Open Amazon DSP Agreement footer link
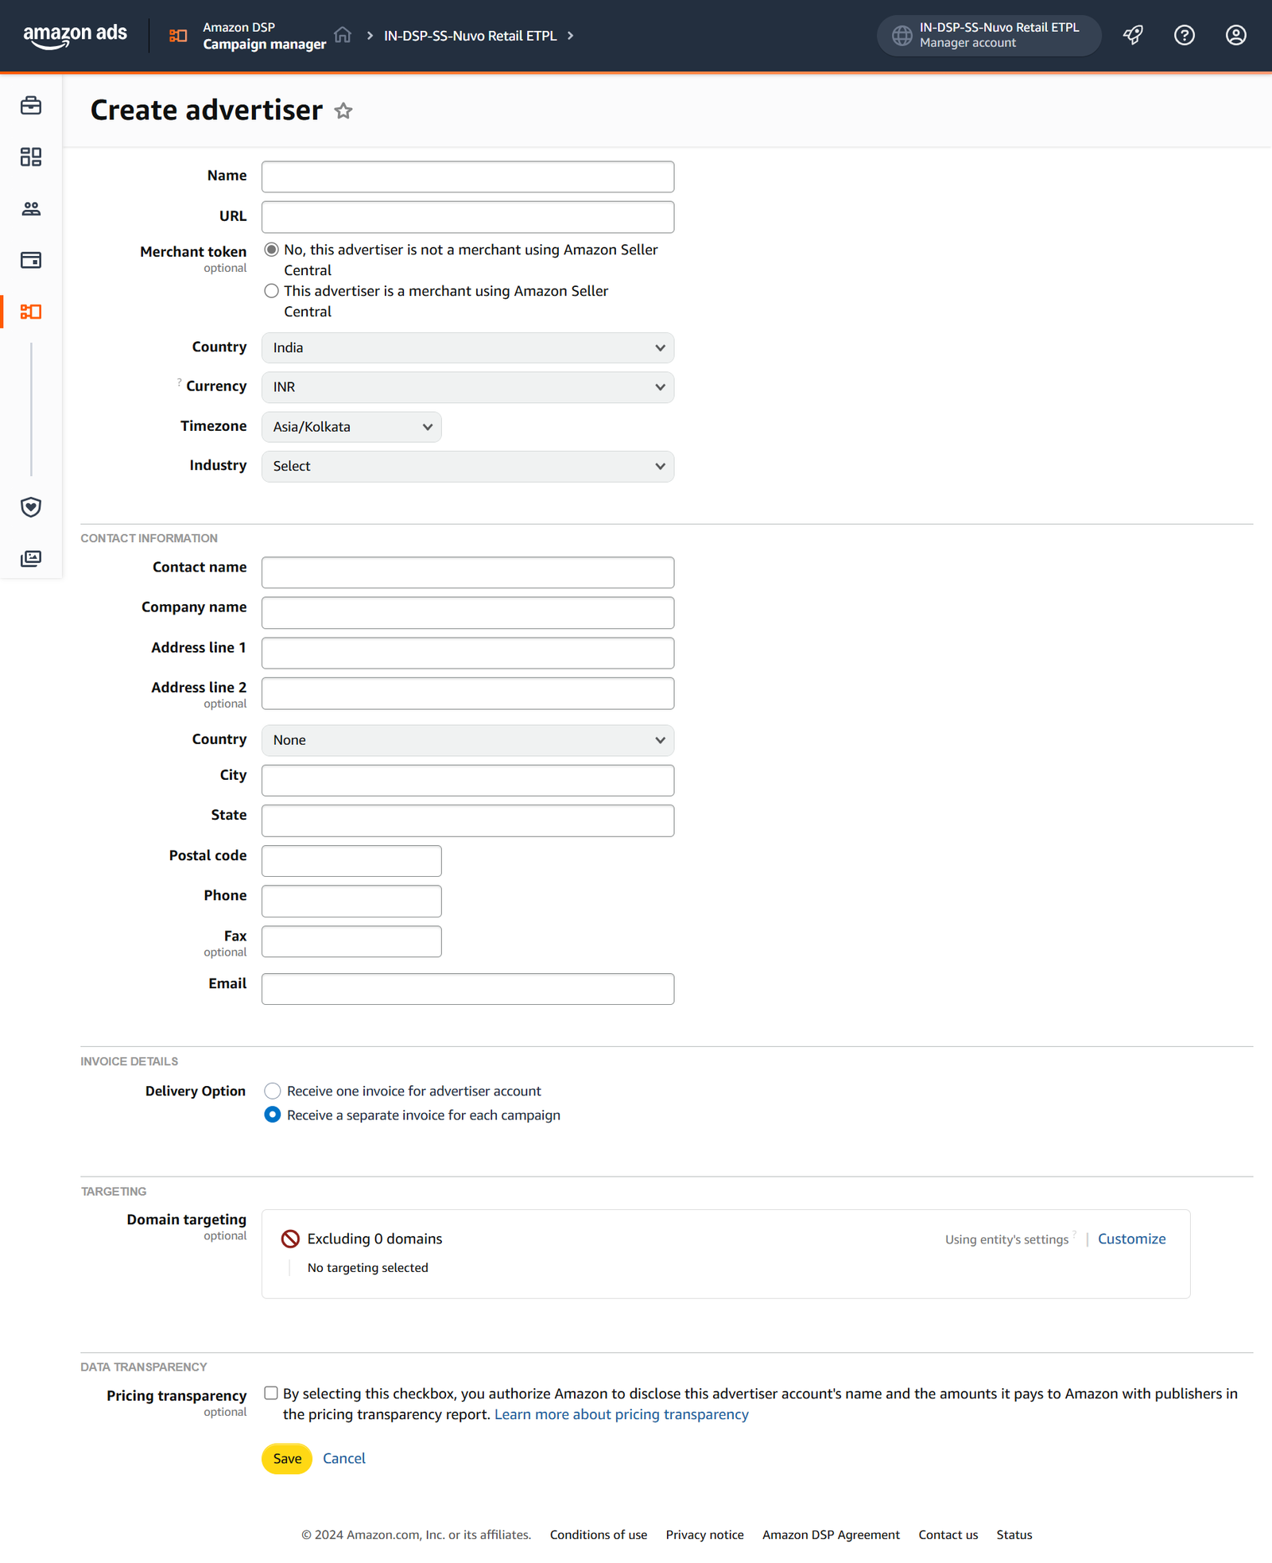Screen dimensions: 1272x1563 point(831,1534)
